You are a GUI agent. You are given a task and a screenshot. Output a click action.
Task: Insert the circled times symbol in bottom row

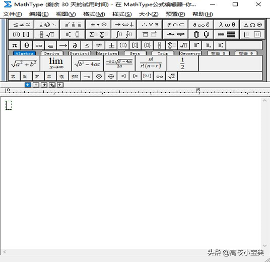(99, 76)
